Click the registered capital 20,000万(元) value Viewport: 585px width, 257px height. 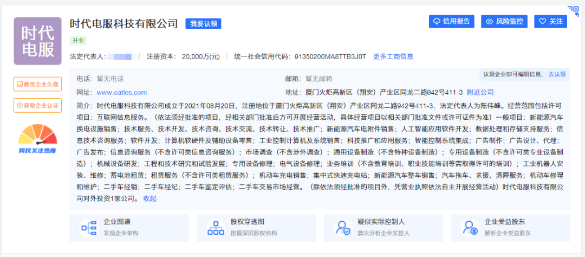201,56
